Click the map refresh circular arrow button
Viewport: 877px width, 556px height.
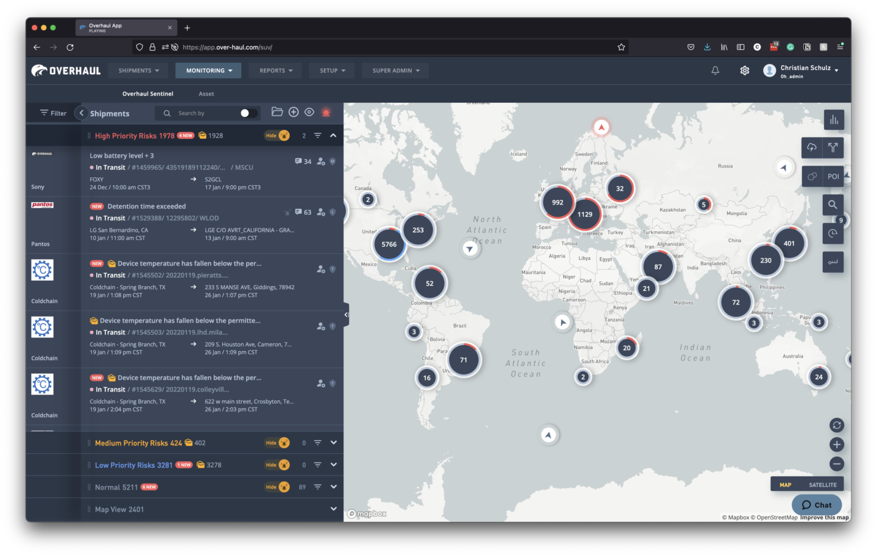837,425
